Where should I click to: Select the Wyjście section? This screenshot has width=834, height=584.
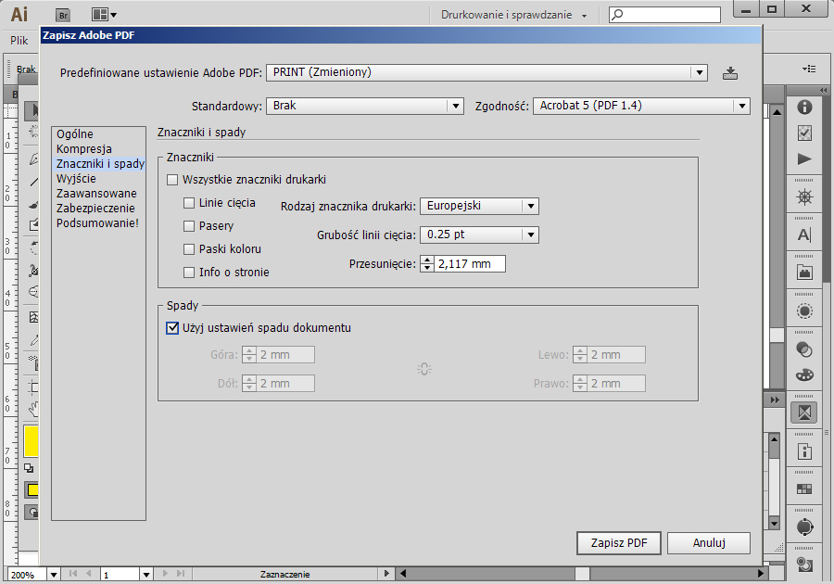point(76,179)
